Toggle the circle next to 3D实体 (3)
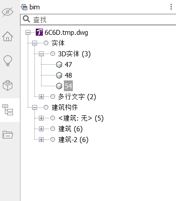The width and height of the screenshot is (176, 201). coord(53,54)
